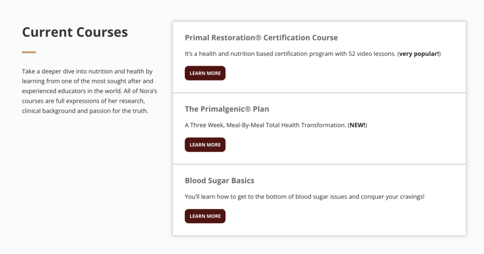
Task: Open the Blood Sugar Basics heading
Action: (x=219, y=181)
